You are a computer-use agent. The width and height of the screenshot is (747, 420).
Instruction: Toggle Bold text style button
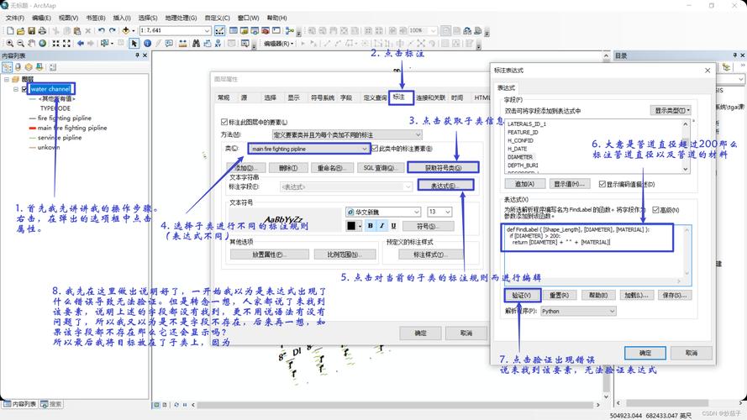371,226
